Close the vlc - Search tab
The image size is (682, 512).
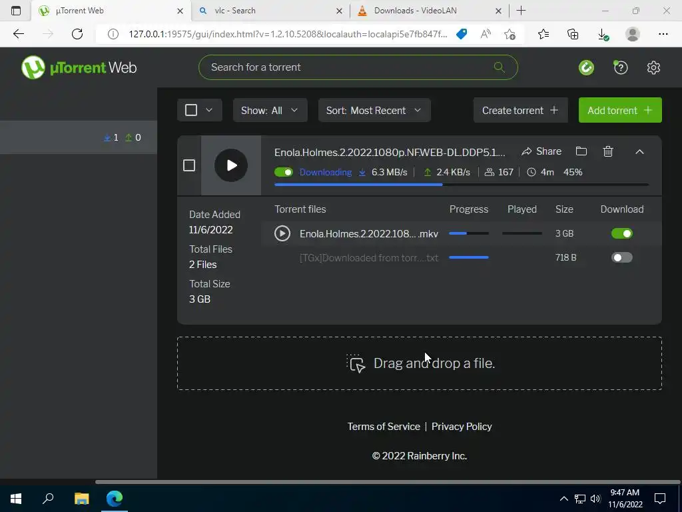click(x=339, y=11)
